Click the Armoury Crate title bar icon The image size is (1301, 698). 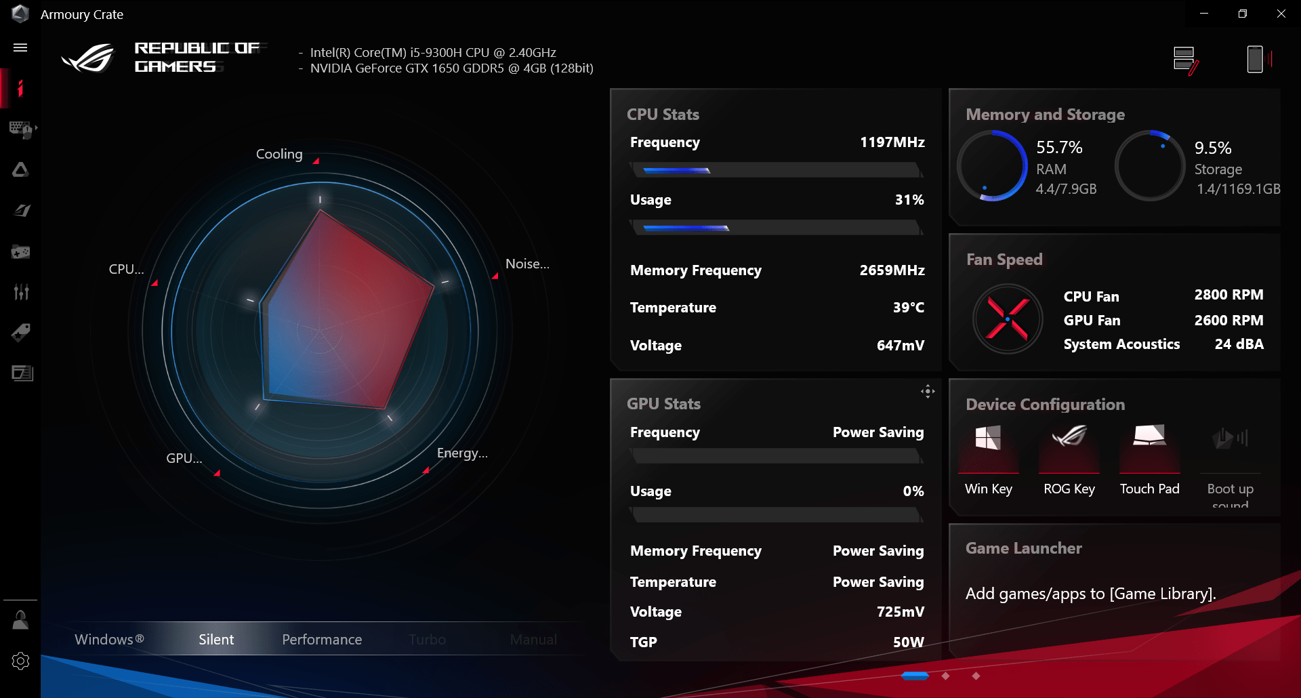[20, 14]
